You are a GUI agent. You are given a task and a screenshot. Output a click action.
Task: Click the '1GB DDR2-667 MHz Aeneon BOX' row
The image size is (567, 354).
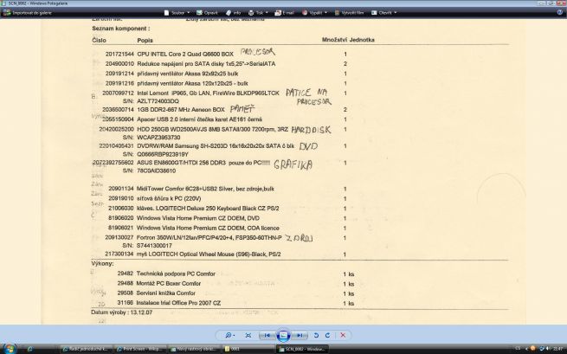point(181,109)
